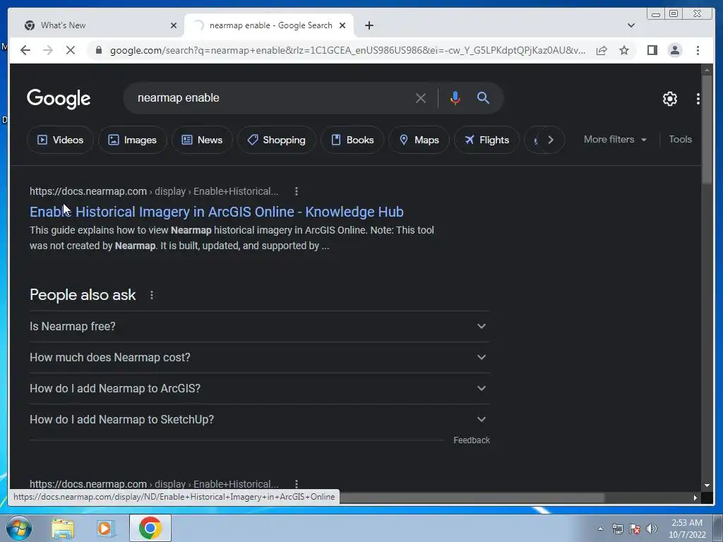Open the Chrome profile avatar menu
The height and width of the screenshot is (542, 723).
coord(674,50)
